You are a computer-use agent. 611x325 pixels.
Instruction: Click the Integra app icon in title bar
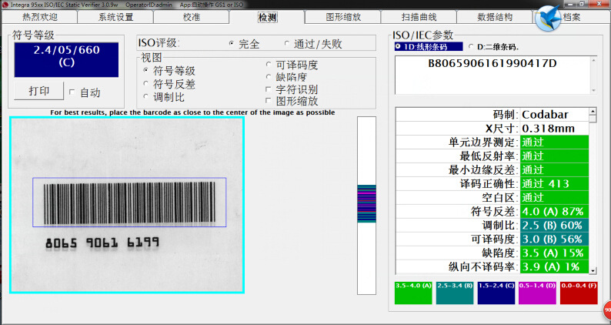(x=5, y=5)
